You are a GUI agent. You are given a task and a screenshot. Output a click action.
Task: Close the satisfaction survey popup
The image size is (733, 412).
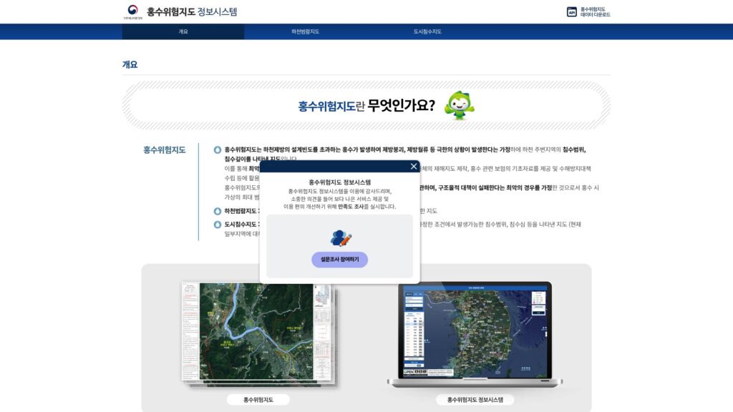pos(413,166)
